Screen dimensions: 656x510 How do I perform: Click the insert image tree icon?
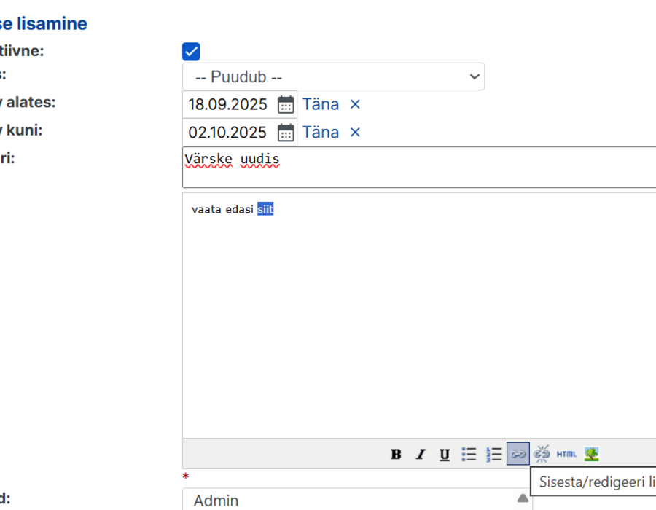point(592,454)
